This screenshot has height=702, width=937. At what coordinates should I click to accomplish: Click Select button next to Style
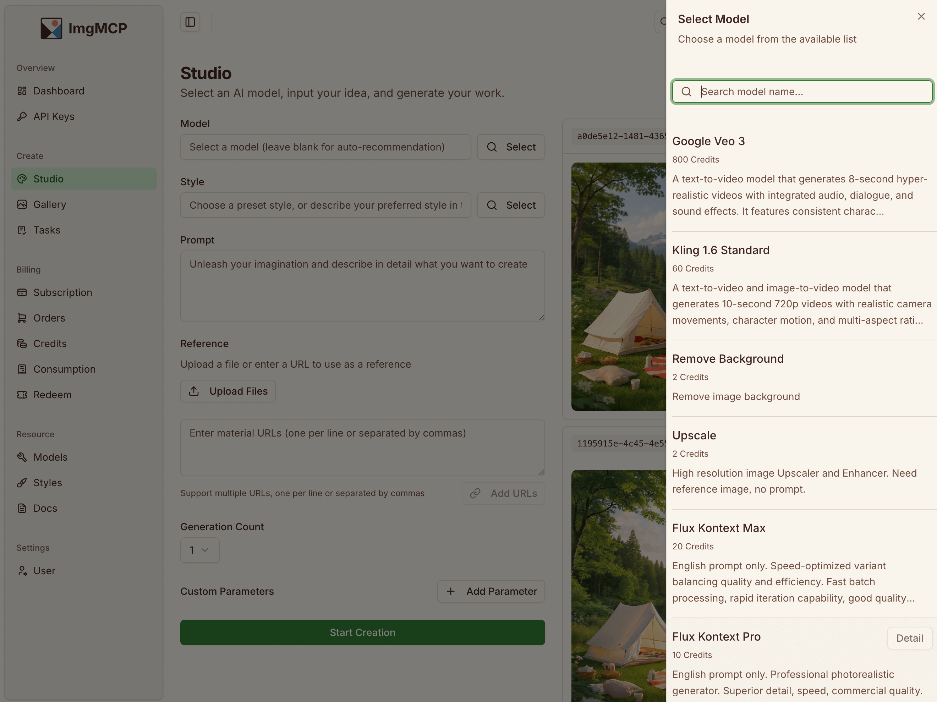511,205
